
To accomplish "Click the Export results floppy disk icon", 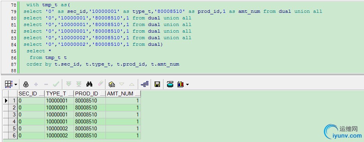I will click(x=157, y=85).
